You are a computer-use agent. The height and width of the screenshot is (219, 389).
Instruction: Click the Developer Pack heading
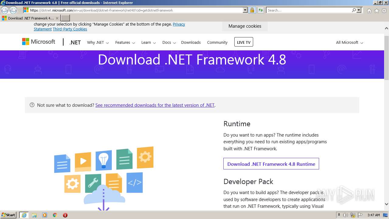[x=248, y=182]
